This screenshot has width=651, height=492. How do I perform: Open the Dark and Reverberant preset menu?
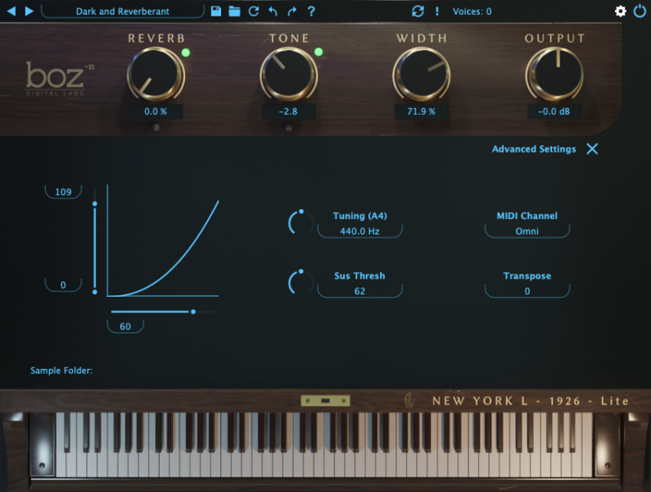coord(122,11)
